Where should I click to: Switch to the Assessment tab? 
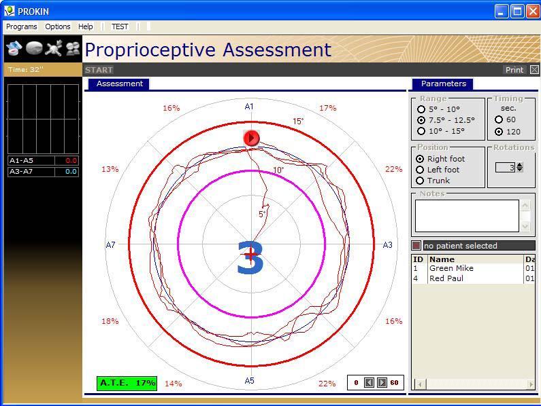pyautogui.click(x=119, y=84)
